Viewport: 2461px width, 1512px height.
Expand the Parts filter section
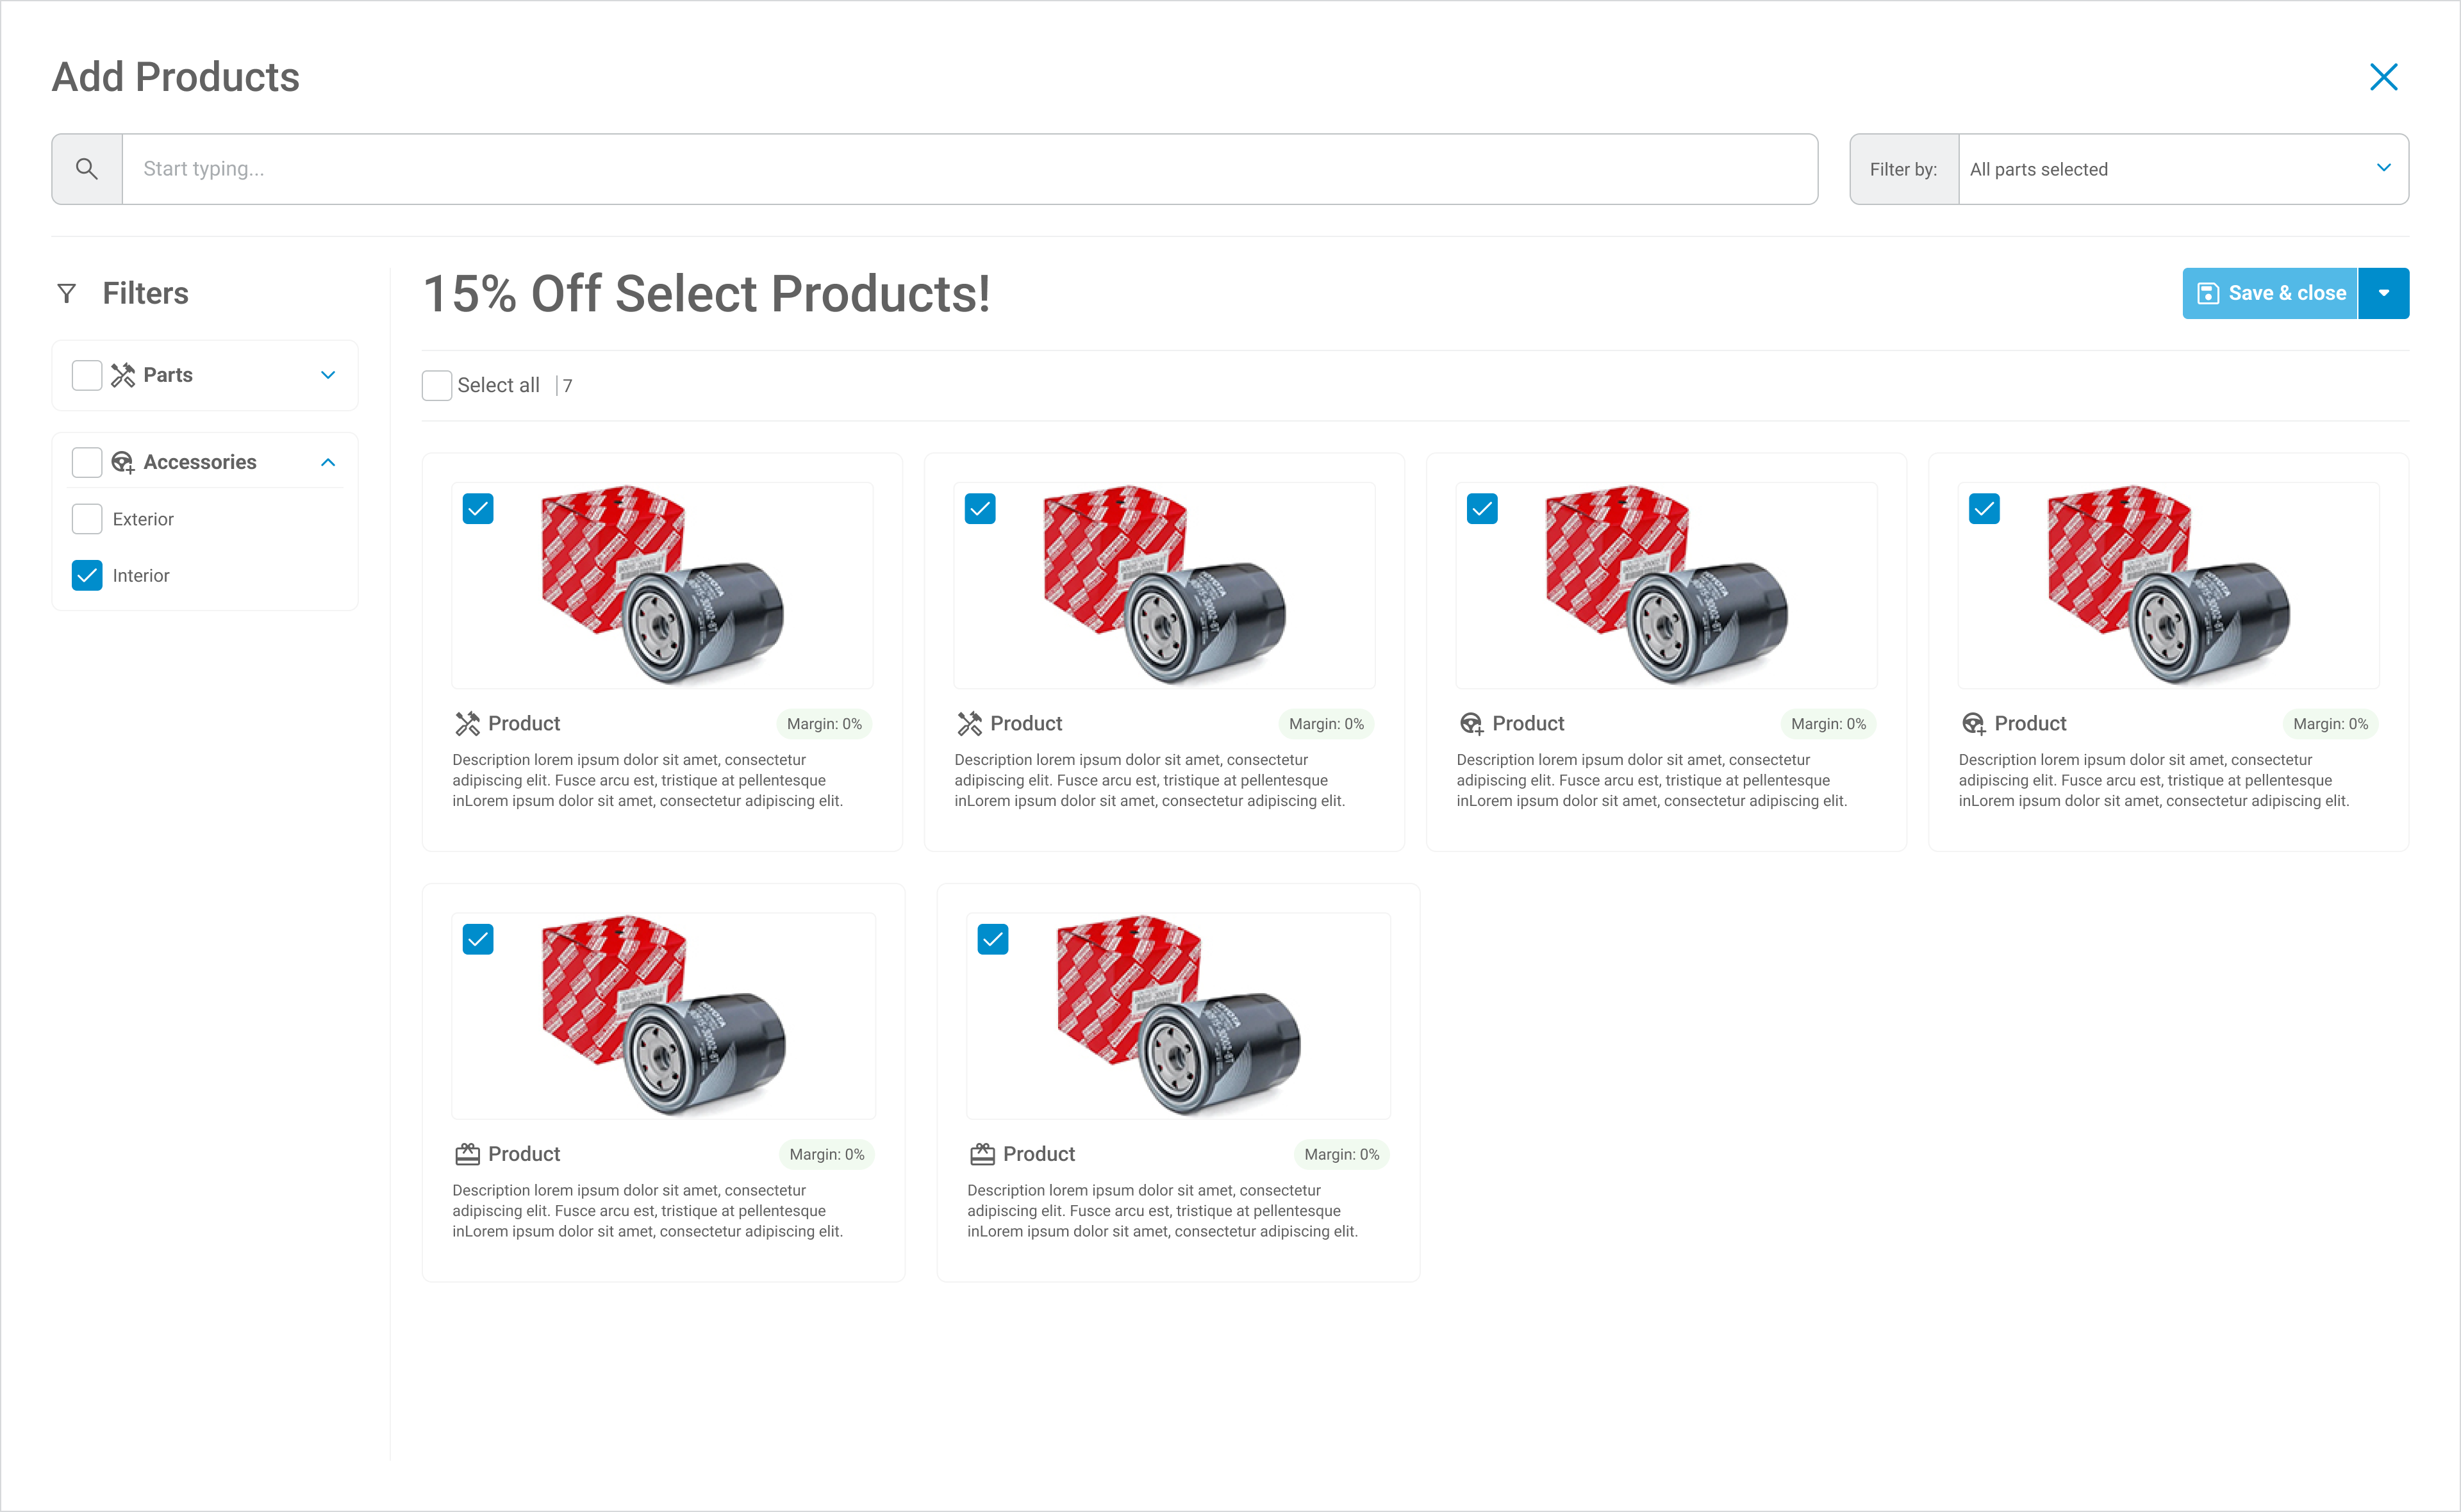(328, 375)
